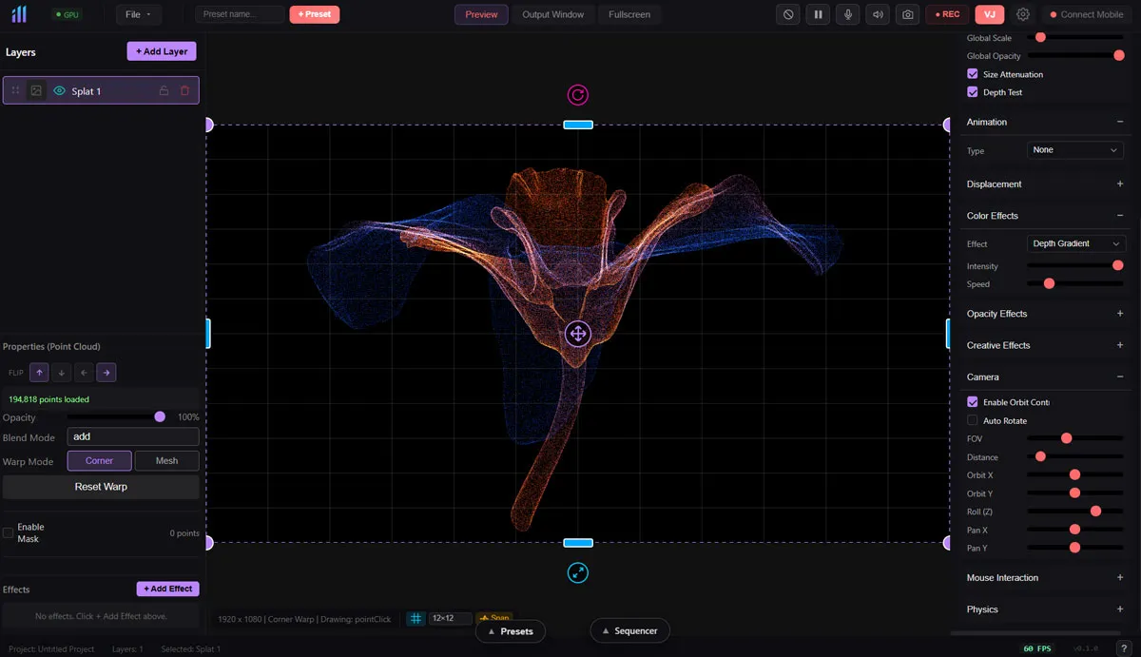Lock the Splat 1 layer
Viewport: 1141px width, 657px height.
(164, 90)
